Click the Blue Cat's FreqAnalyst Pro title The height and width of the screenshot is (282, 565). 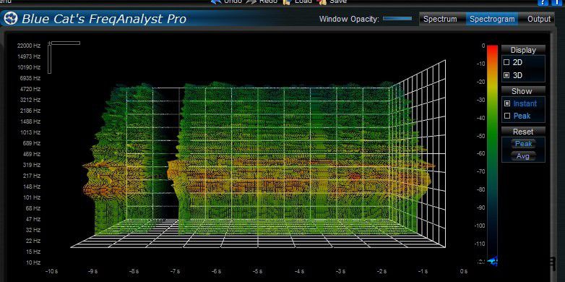click(104, 19)
